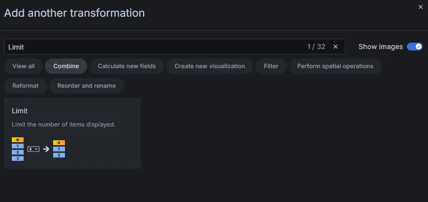Choose Reorder and rename category
Viewport: 428px width, 202px height.
pos(87,86)
